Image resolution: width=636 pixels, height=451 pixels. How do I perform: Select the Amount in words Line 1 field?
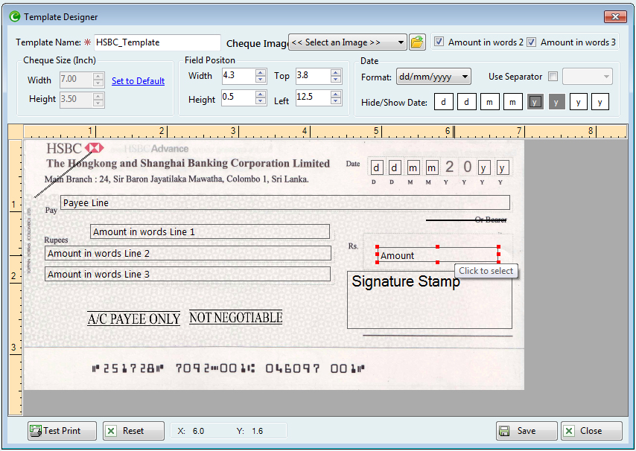210,231
